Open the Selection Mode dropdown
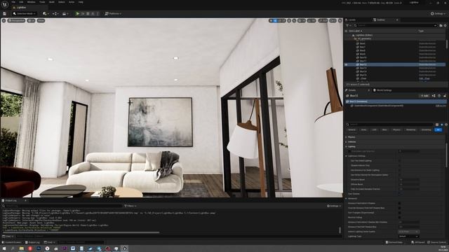449x252 pixels. point(24,13)
